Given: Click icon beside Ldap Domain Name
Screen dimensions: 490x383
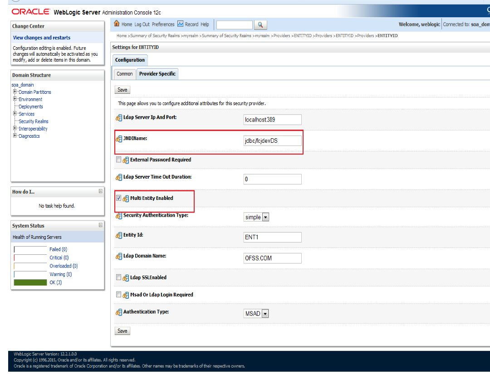Looking at the screenshot, I should pos(119,256).
